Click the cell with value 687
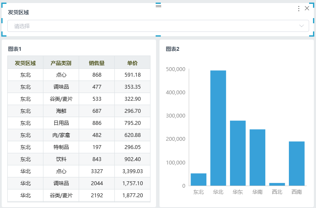Image resolution: width=316 pixels, height=208 pixels. click(x=97, y=111)
